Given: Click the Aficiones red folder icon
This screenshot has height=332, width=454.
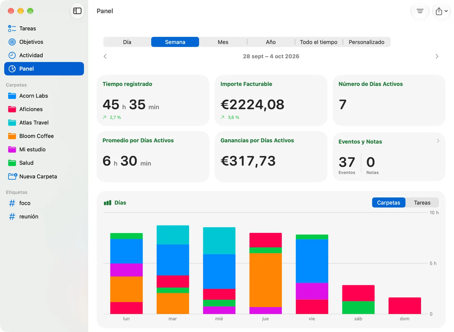Looking at the screenshot, I should click(x=12, y=109).
